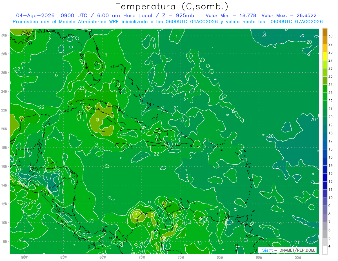Click the title "Temperatura (C,somb.)"

pos(172,6)
